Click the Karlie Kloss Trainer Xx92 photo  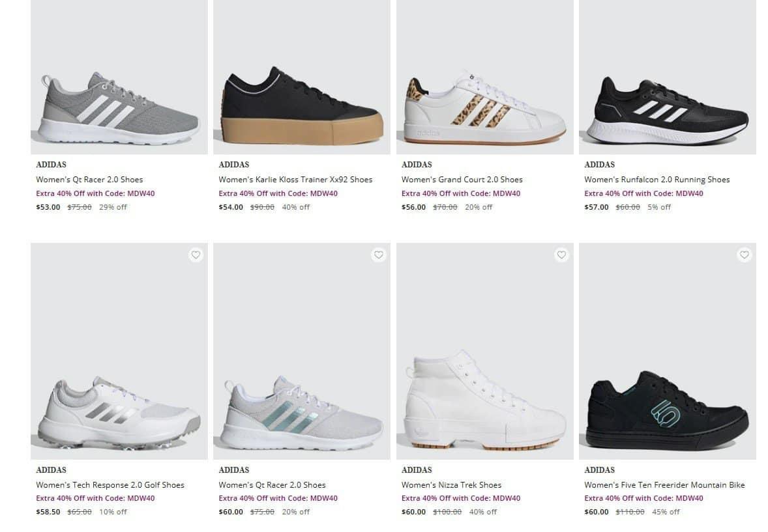click(x=302, y=107)
